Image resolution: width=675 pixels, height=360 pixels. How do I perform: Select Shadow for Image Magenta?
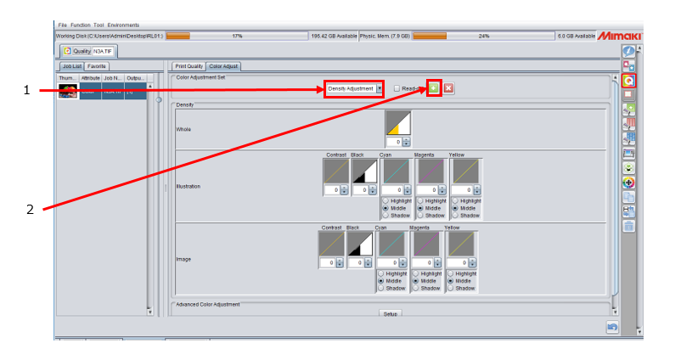(x=416, y=288)
